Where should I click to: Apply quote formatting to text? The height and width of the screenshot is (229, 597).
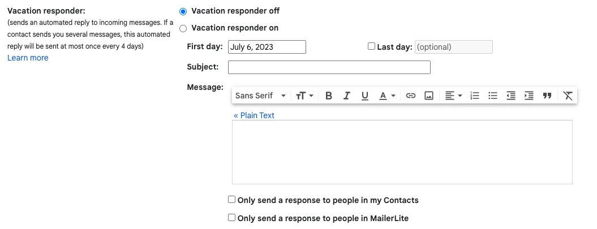547,96
